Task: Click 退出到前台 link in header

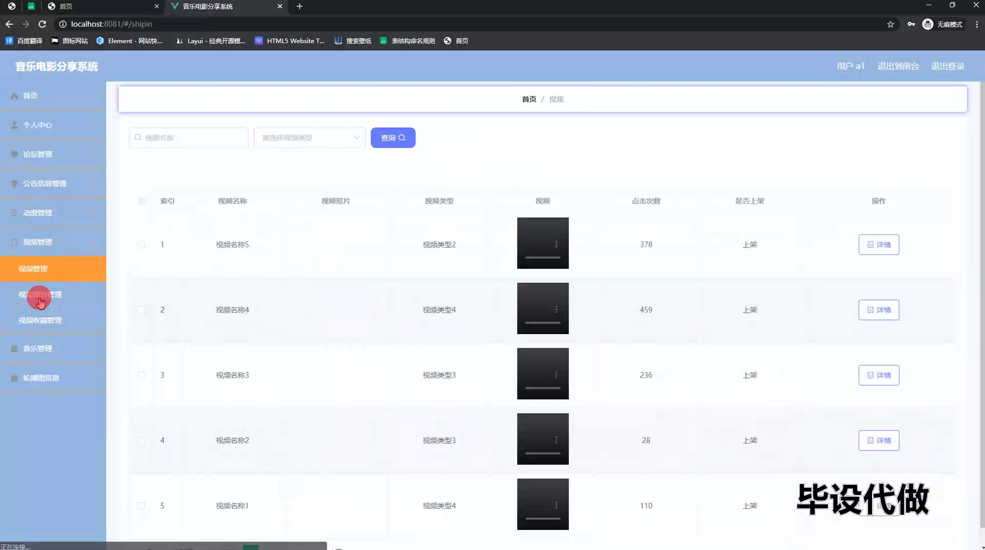Action: tap(898, 66)
